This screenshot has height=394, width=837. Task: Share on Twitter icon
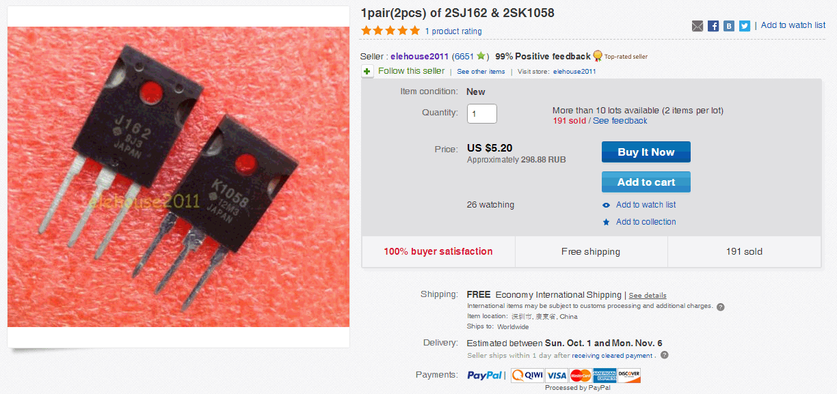(745, 26)
